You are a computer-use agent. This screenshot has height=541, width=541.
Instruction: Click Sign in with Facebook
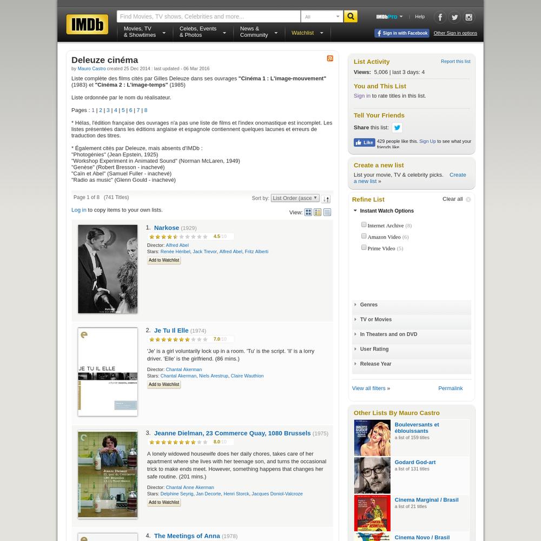coord(401,33)
